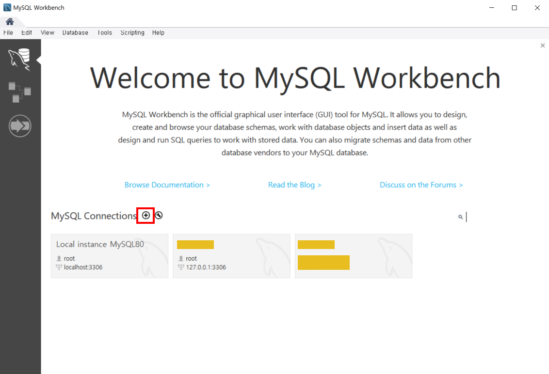Screen dimensions: 549x374
Task: Open the Database menu
Action: coord(75,32)
